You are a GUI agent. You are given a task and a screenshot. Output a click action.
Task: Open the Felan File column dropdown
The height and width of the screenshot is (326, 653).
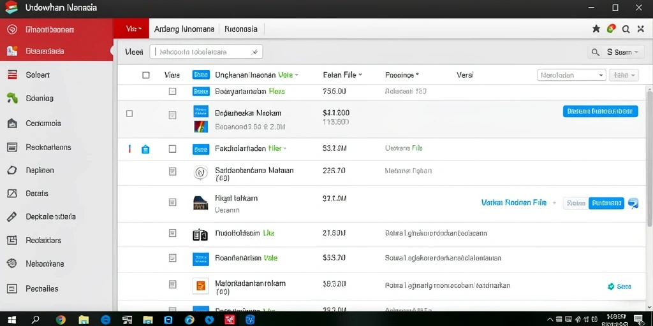tap(360, 75)
